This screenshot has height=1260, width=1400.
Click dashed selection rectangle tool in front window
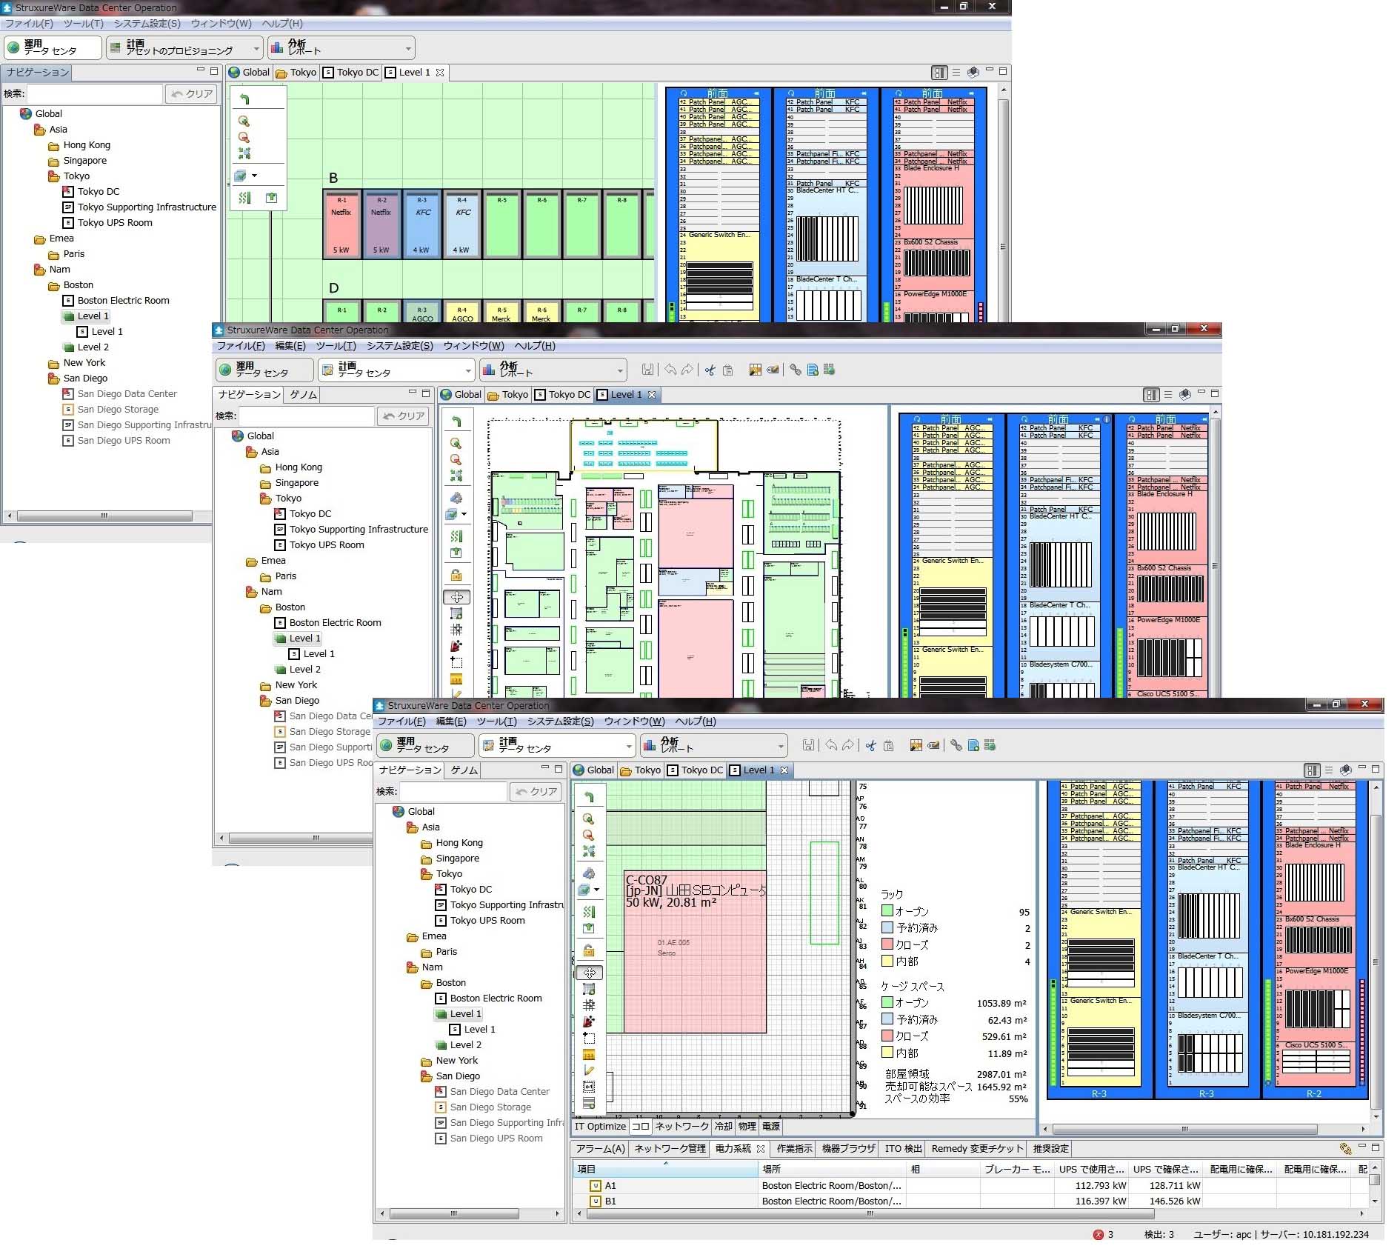(x=589, y=1038)
